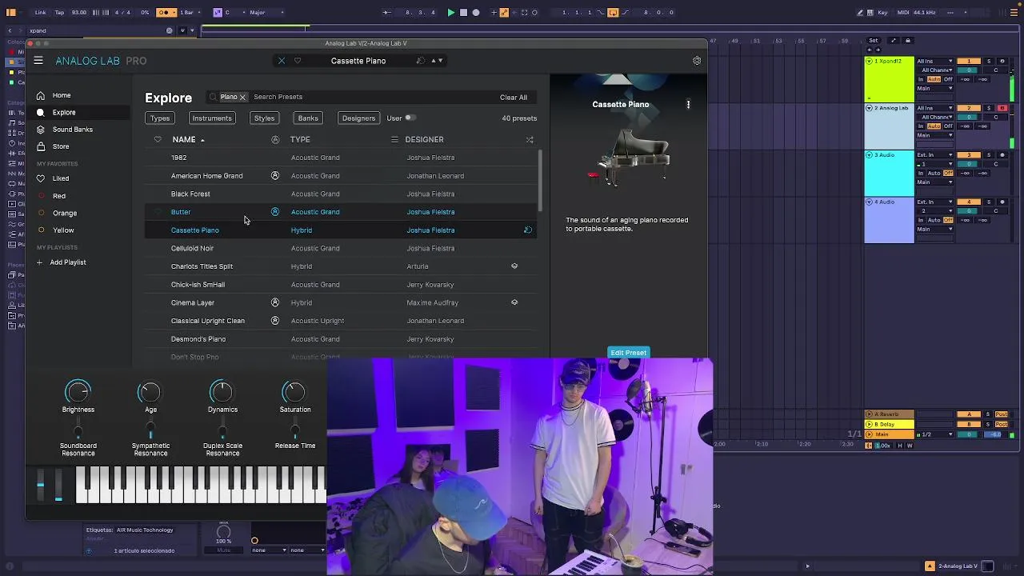This screenshot has width=1024, height=576.
Task: Select American Home Grand preset
Action: click(x=342, y=176)
